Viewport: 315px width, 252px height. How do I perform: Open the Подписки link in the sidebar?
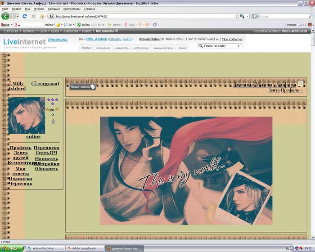[20, 179]
